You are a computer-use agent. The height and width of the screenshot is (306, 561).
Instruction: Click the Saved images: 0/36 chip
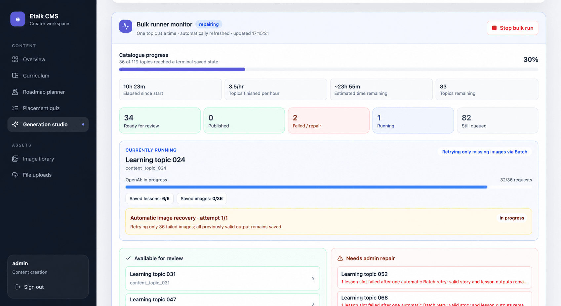[x=202, y=199]
